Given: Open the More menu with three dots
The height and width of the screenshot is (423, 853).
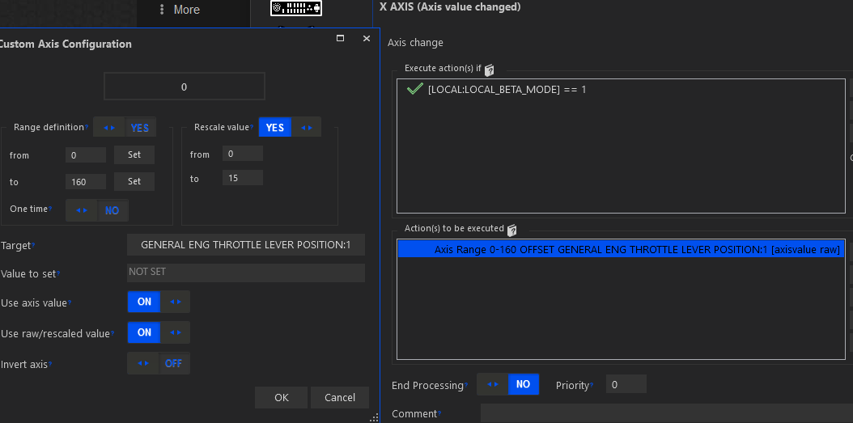Looking at the screenshot, I should 180,10.
